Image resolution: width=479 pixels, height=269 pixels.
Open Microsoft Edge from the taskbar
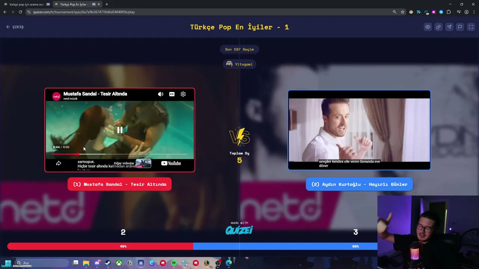229,263
